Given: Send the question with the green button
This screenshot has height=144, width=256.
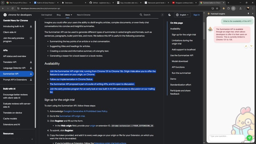Looking at the screenshot, I should click(x=249, y=138).
